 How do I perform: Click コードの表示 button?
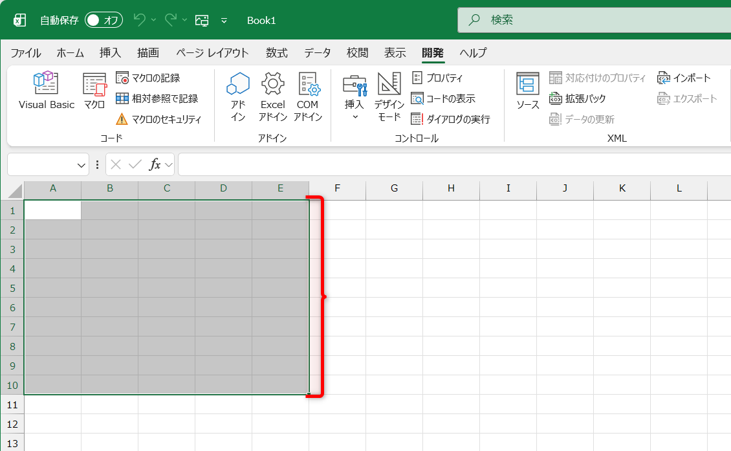tap(443, 98)
